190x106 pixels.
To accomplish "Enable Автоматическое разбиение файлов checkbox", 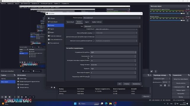I will click(x=94, y=41).
